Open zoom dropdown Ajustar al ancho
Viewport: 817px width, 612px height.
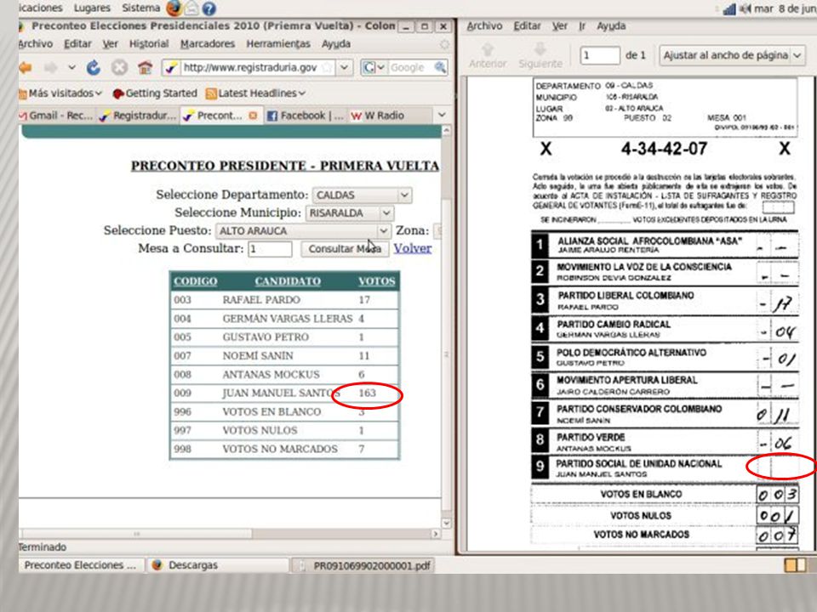[732, 55]
